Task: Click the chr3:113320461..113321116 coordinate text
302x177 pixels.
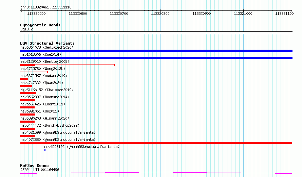Action: click(46, 7)
